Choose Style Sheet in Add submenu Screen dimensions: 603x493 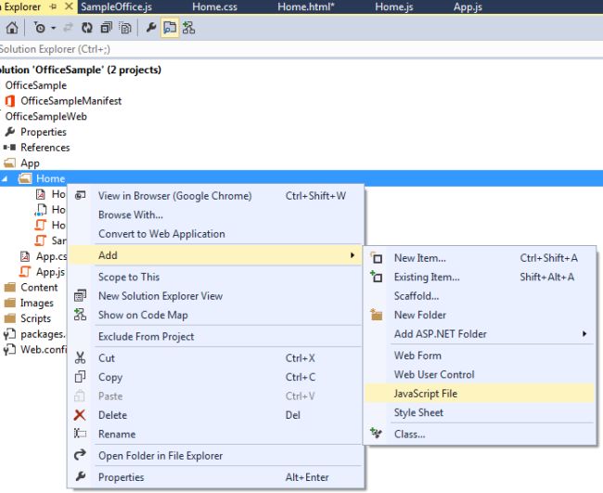coord(480,412)
